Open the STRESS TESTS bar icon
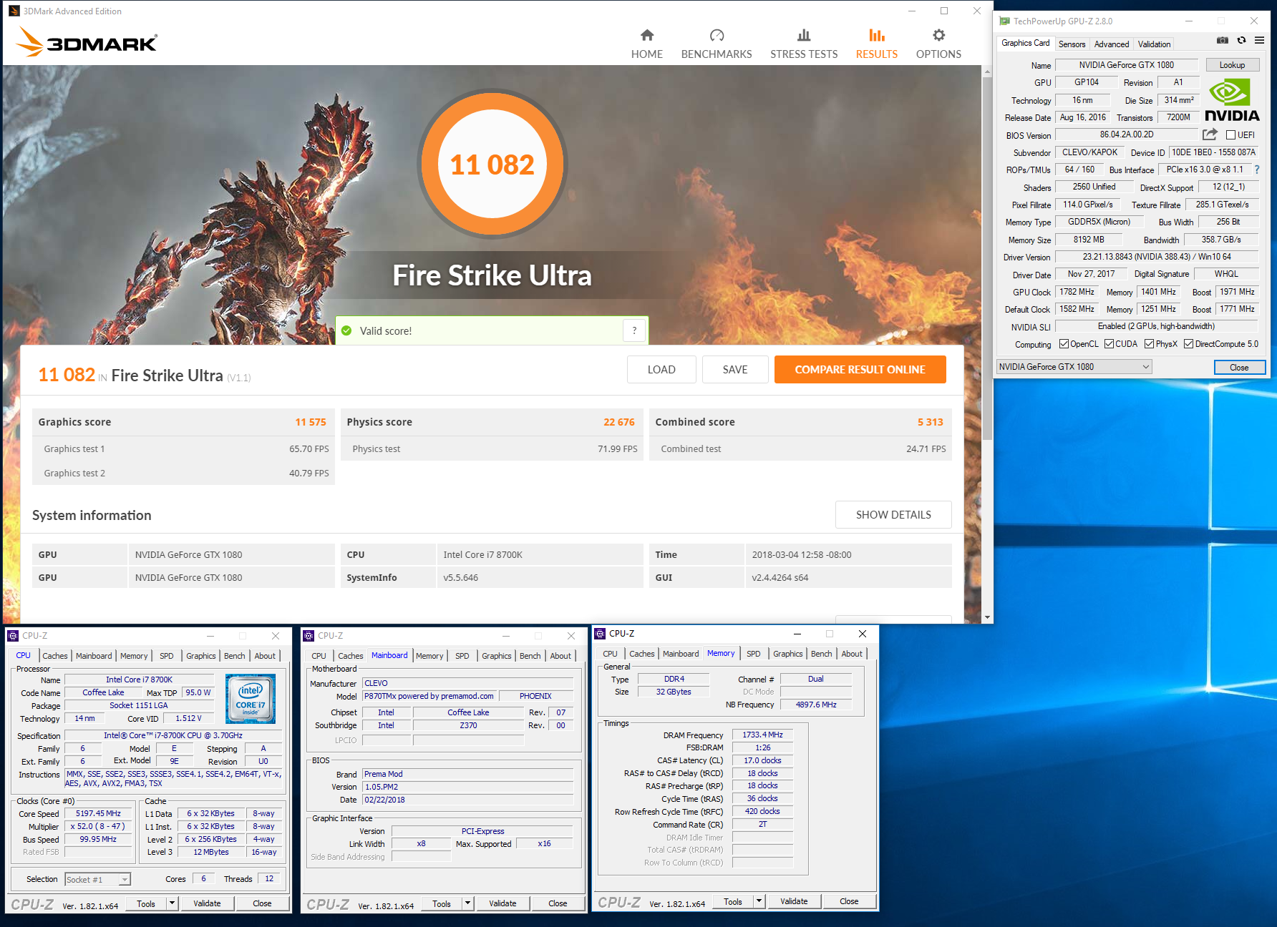This screenshot has height=927, width=1277. click(804, 35)
